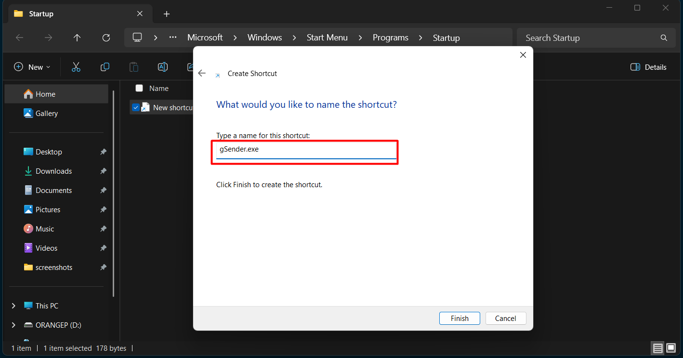
Task: Expand the This PC tree item
Action: [13, 306]
